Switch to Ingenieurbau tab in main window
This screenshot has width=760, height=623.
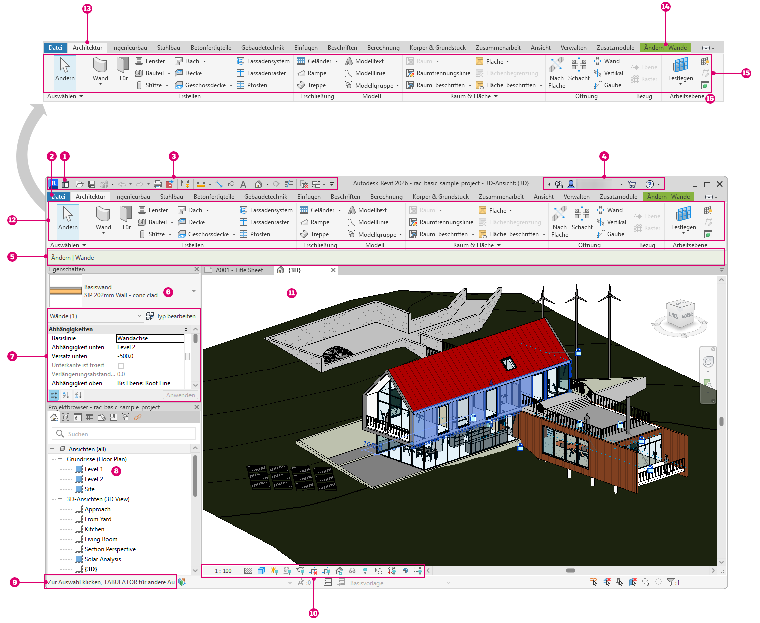133,197
